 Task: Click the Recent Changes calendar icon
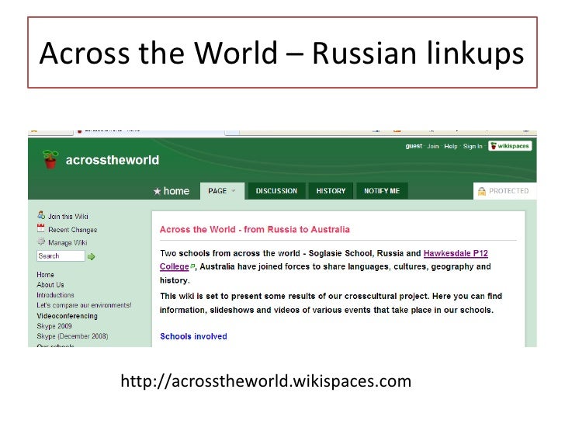(40, 228)
